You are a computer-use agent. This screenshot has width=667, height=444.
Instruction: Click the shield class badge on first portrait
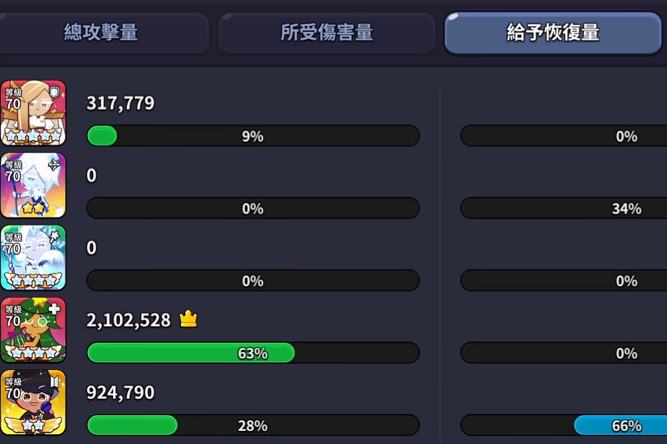(x=54, y=92)
